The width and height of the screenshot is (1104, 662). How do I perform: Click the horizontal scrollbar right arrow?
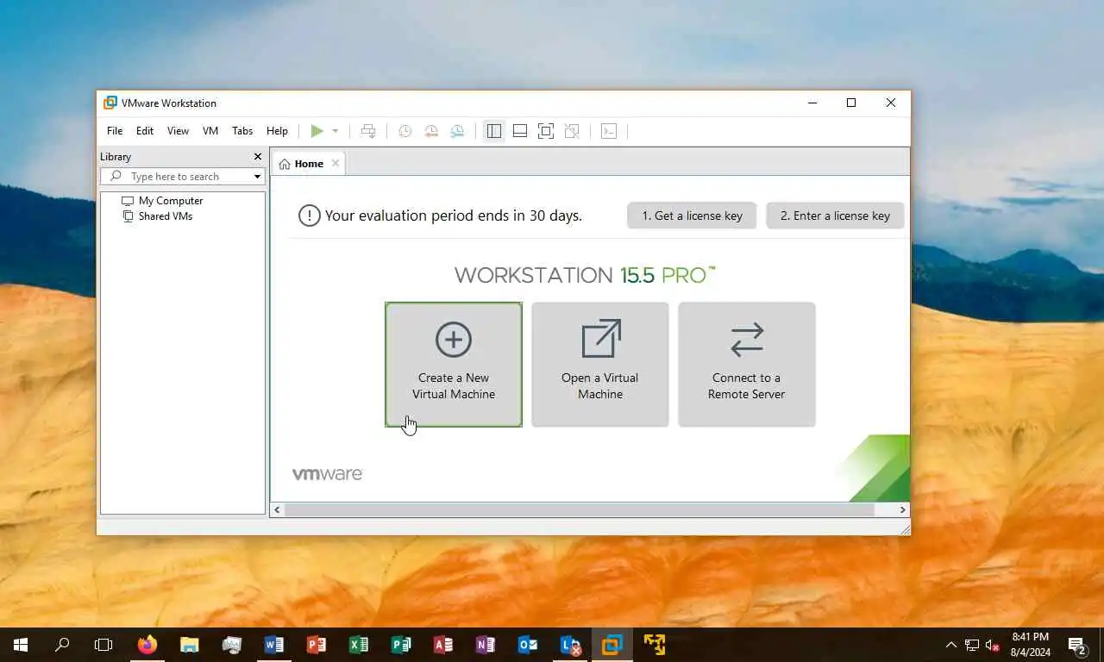coord(902,509)
